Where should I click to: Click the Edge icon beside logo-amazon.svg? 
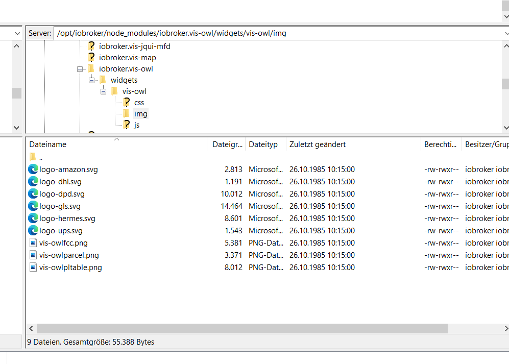33,169
